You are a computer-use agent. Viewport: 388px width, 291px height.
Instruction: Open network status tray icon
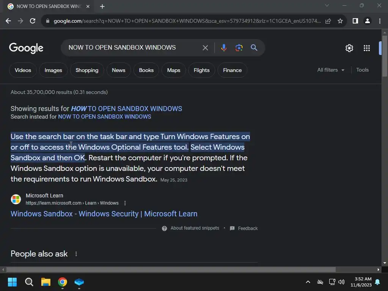pyautogui.click(x=332, y=282)
